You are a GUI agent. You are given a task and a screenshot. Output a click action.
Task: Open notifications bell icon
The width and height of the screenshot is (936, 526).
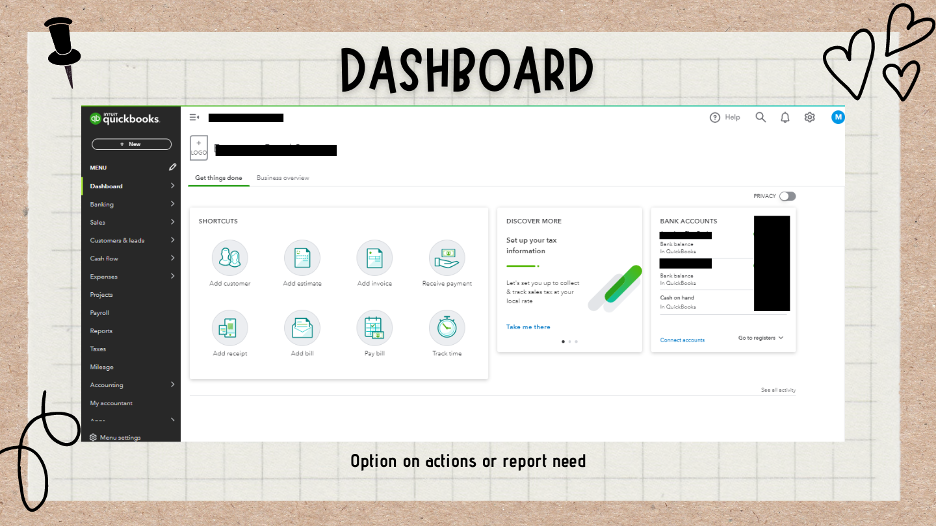point(785,118)
